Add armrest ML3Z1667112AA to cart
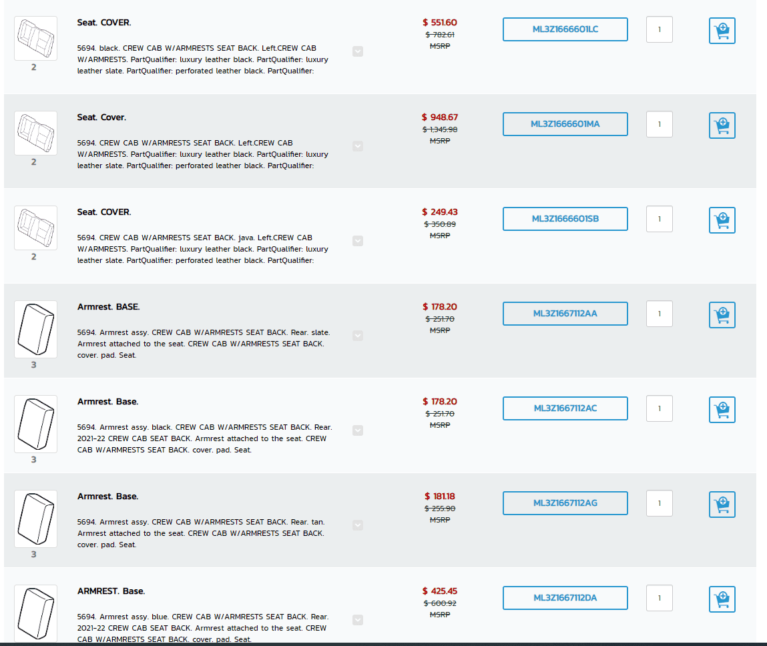The height and width of the screenshot is (646, 767). point(722,315)
